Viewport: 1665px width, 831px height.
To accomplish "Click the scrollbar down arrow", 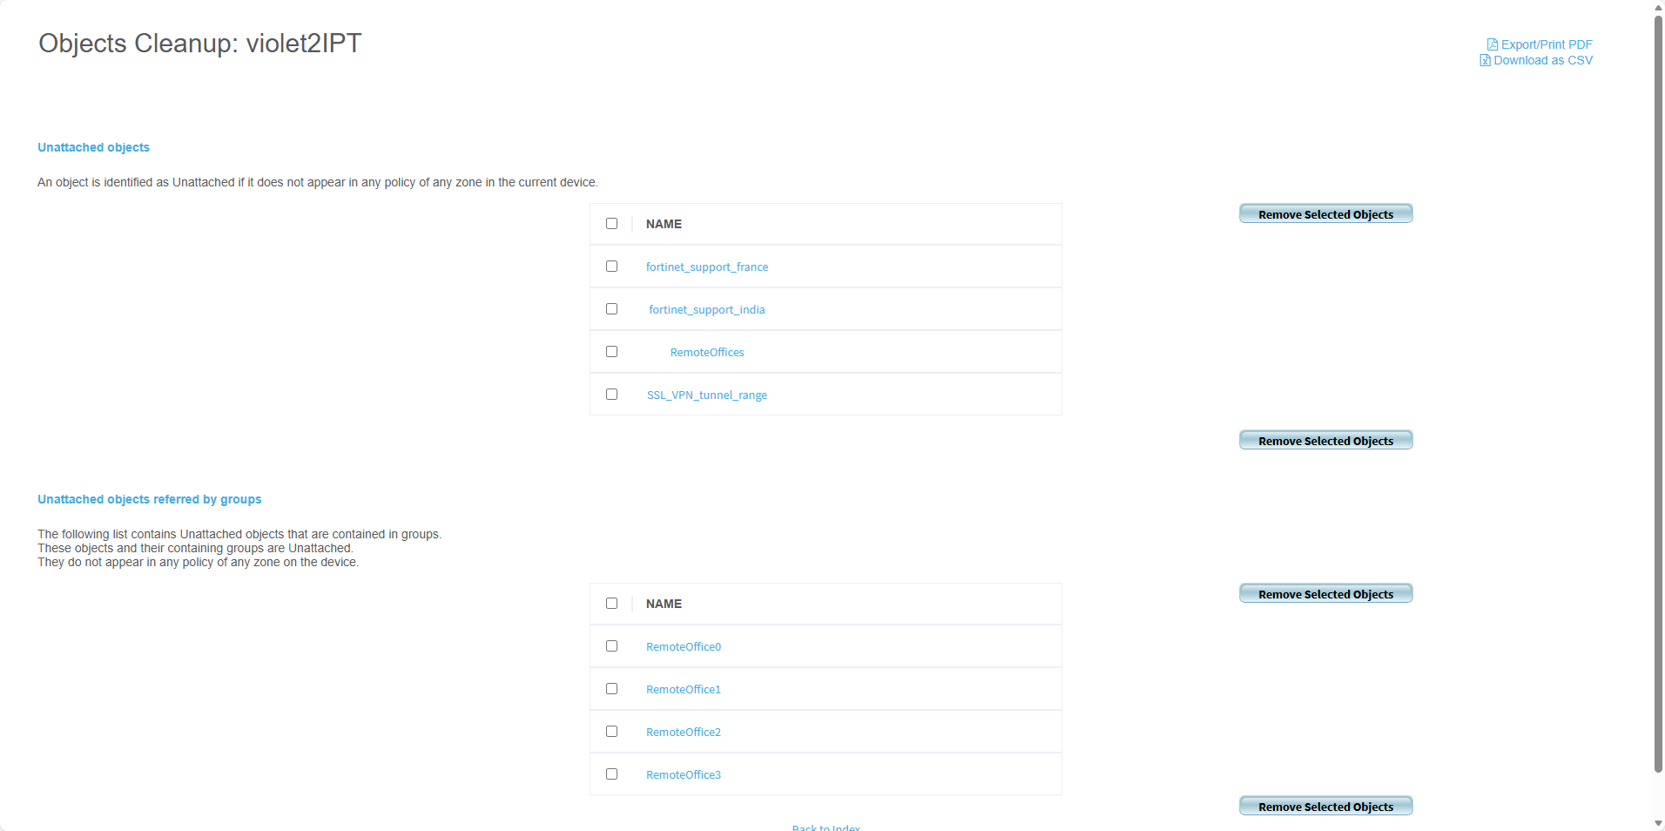I will click(1658, 823).
